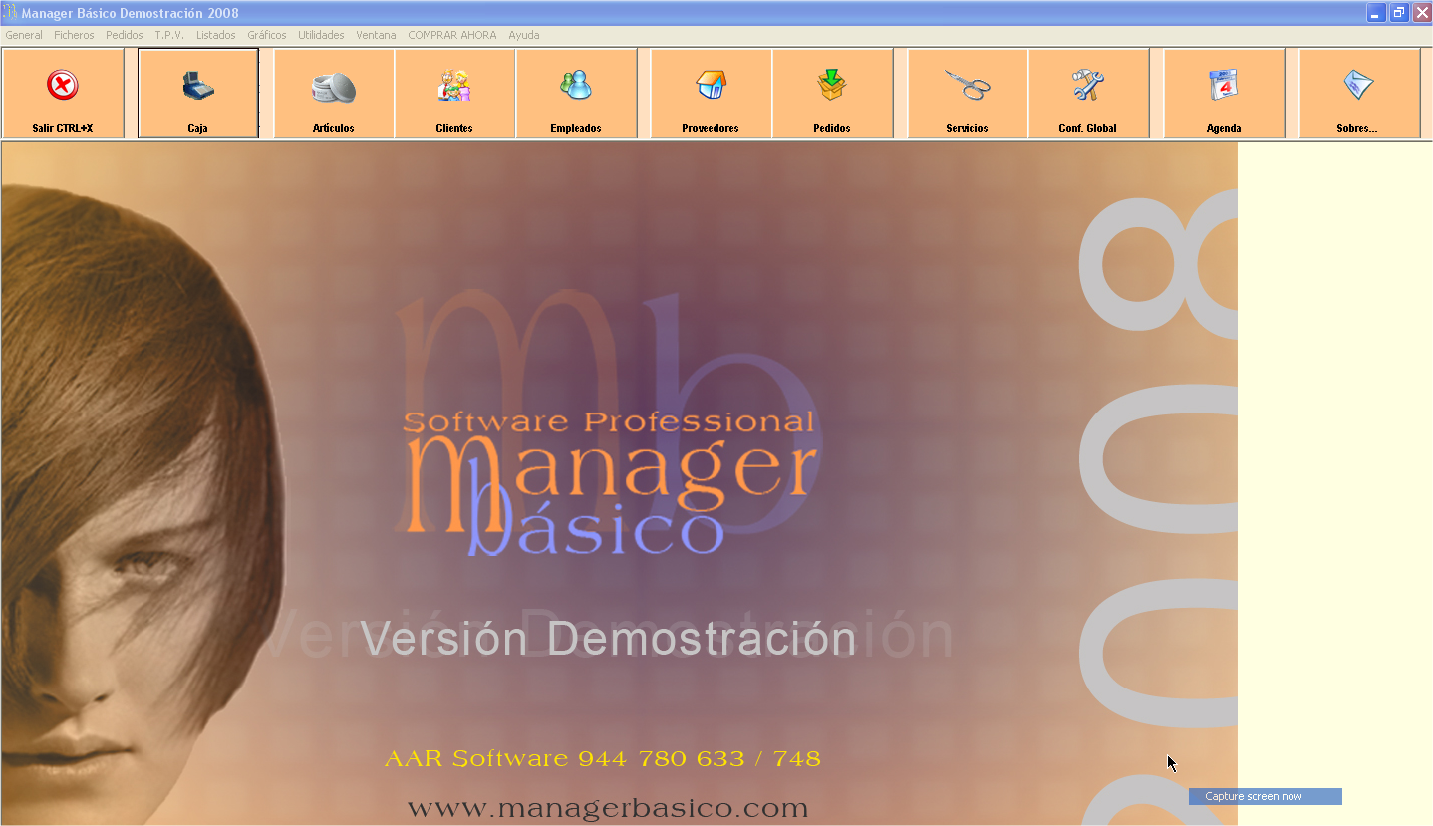Image resolution: width=1433 pixels, height=826 pixels.
Task: Open the Sobres... icon
Action: 1358,93
